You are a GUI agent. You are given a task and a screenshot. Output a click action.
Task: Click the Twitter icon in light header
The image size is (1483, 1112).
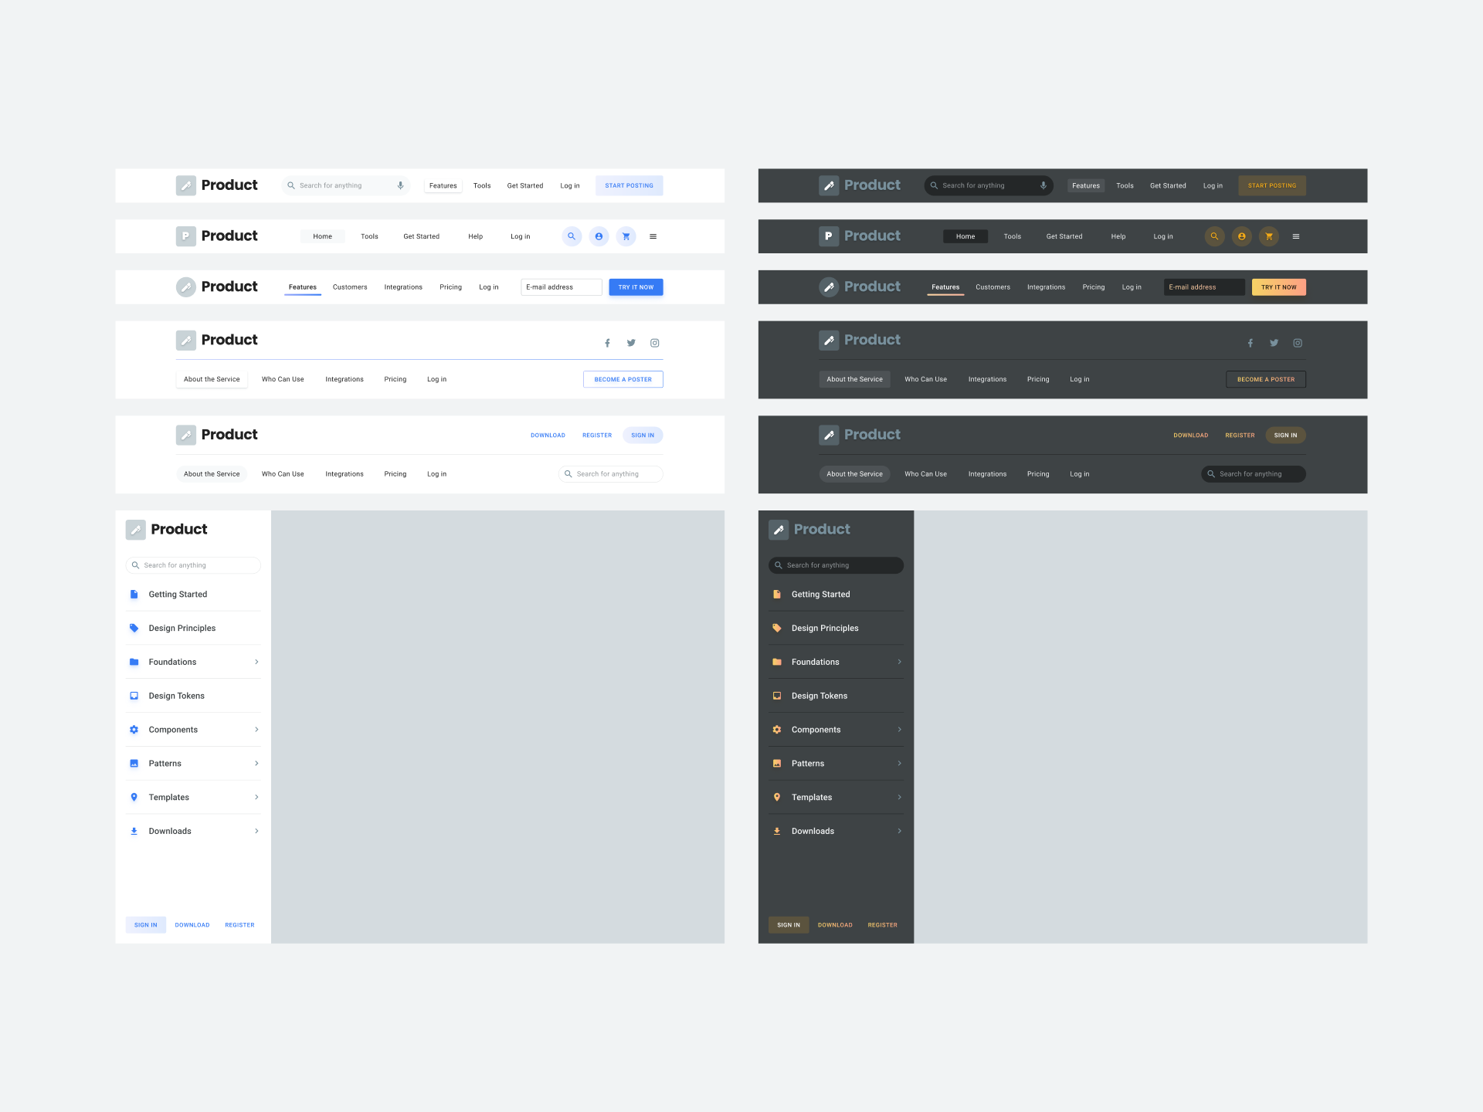[631, 343]
